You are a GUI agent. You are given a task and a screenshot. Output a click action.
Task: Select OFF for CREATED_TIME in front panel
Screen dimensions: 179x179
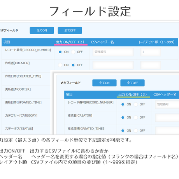click(136, 131)
